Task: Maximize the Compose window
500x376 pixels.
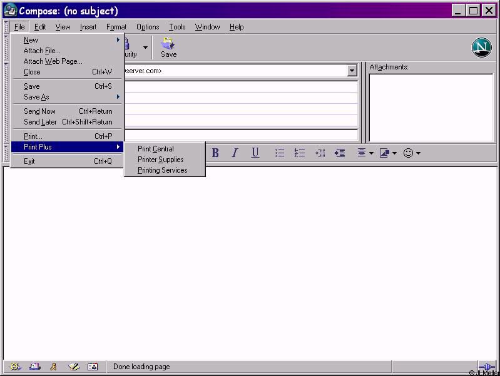Action: click(x=473, y=11)
